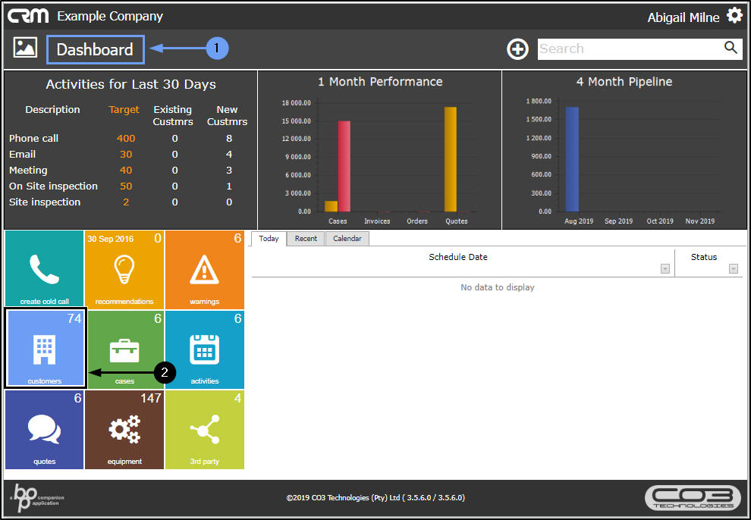The width and height of the screenshot is (751, 520).
Task: Open the recommendations lightbulb tile
Action: 124,269
